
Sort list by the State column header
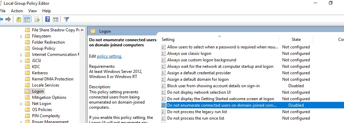tap(296, 40)
